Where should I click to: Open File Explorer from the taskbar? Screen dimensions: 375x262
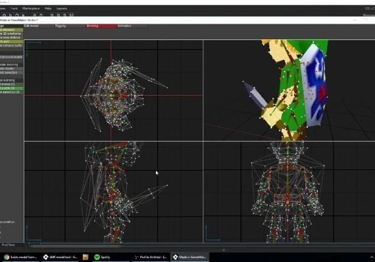point(86,257)
